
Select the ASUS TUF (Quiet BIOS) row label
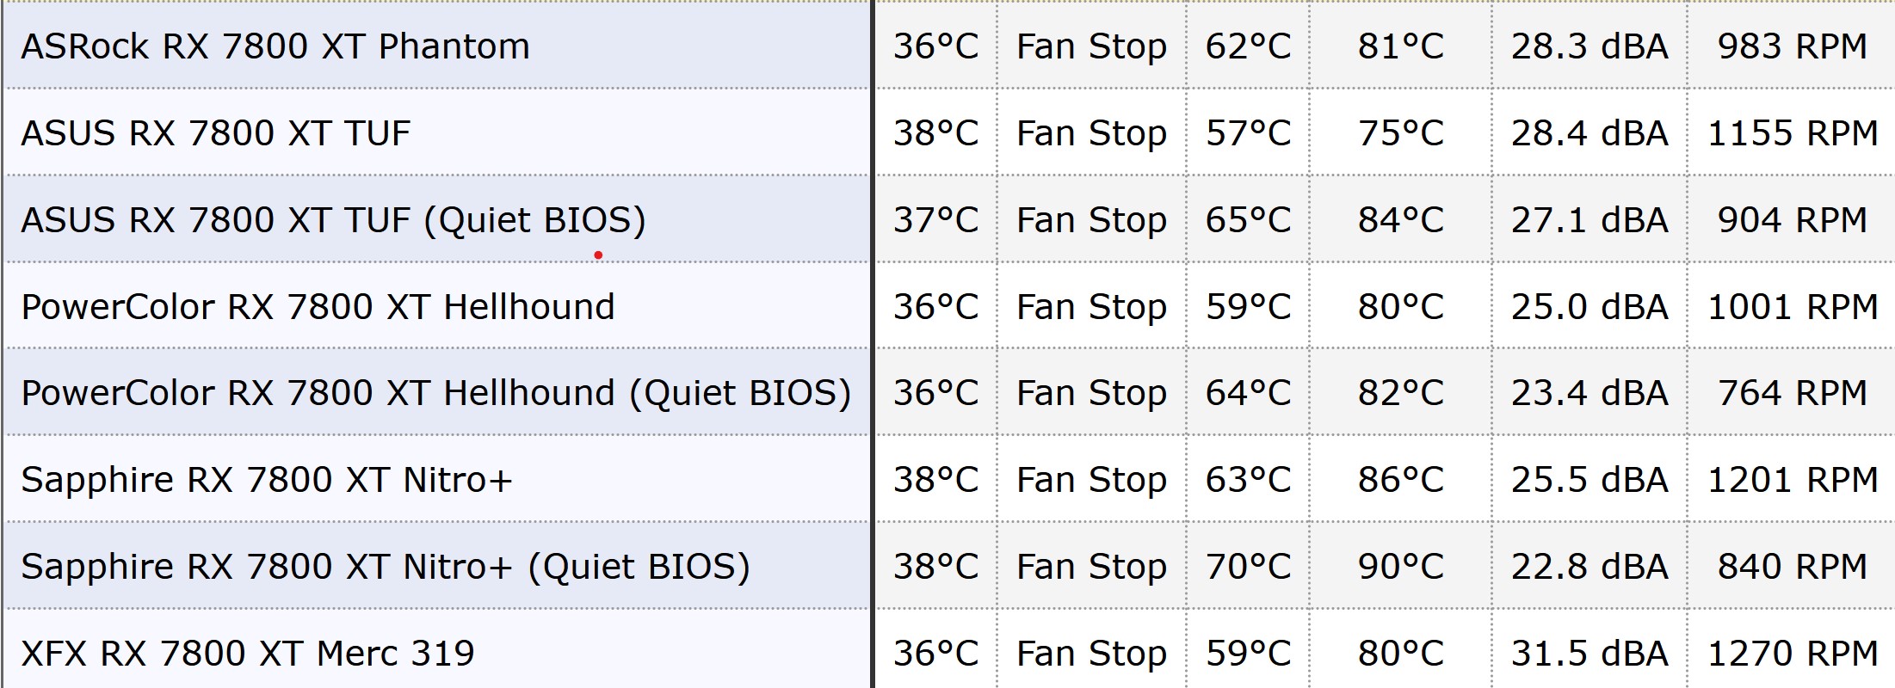(333, 220)
